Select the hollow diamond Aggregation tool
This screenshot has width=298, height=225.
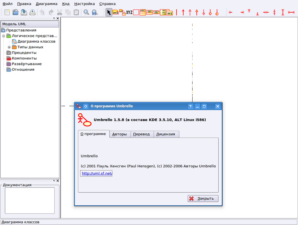pyautogui.click(x=210, y=12)
